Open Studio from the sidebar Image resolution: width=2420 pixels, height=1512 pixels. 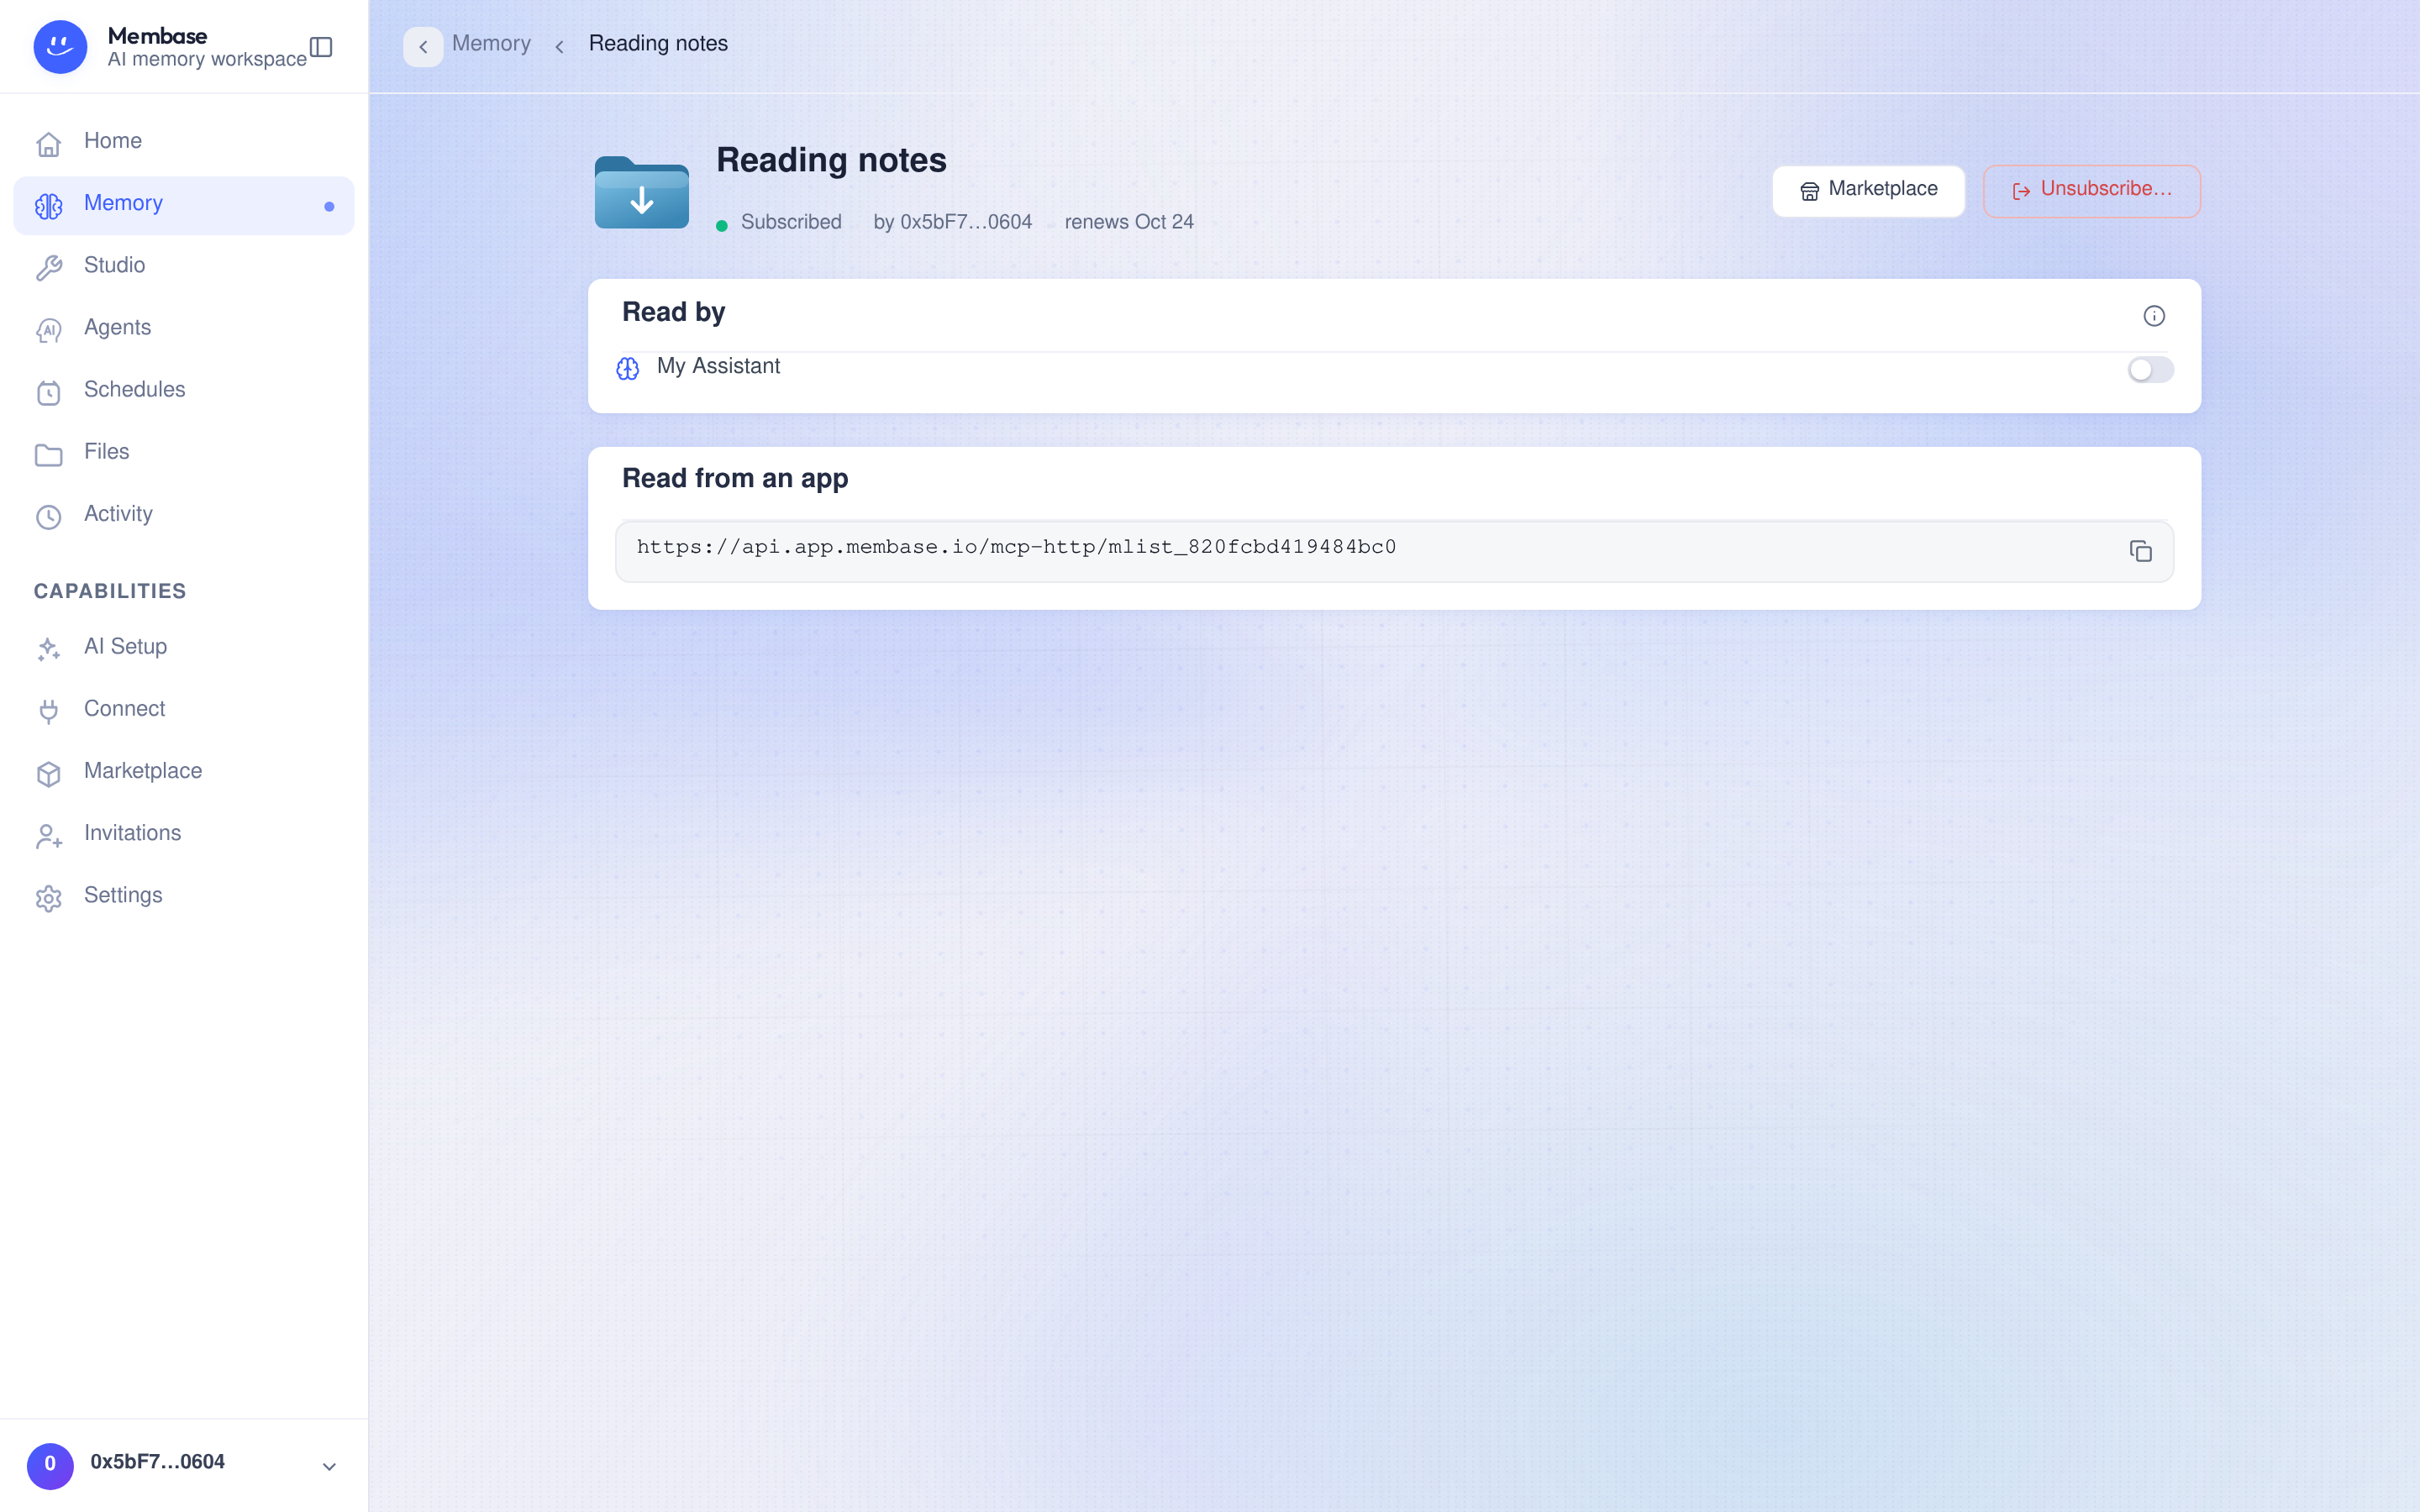(x=184, y=265)
